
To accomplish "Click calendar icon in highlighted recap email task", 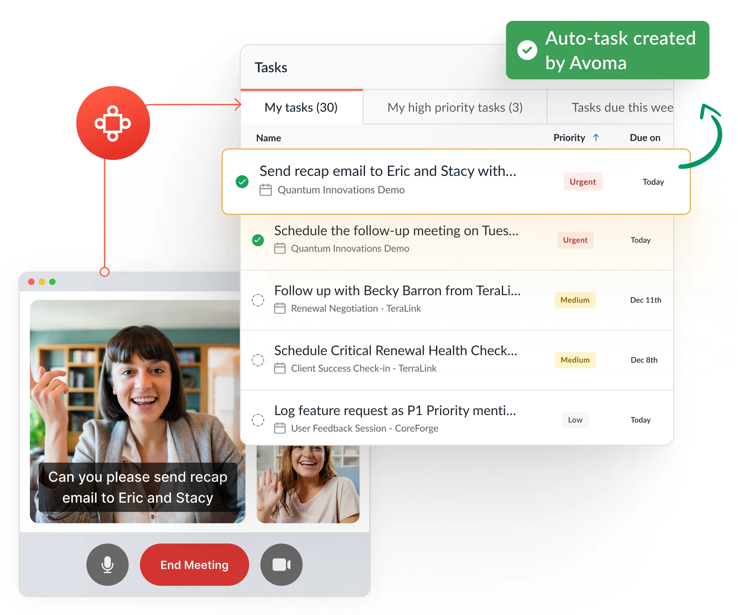I will pos(265,190).
